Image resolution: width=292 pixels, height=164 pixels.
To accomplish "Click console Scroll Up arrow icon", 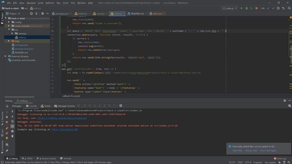I will 12,112.
